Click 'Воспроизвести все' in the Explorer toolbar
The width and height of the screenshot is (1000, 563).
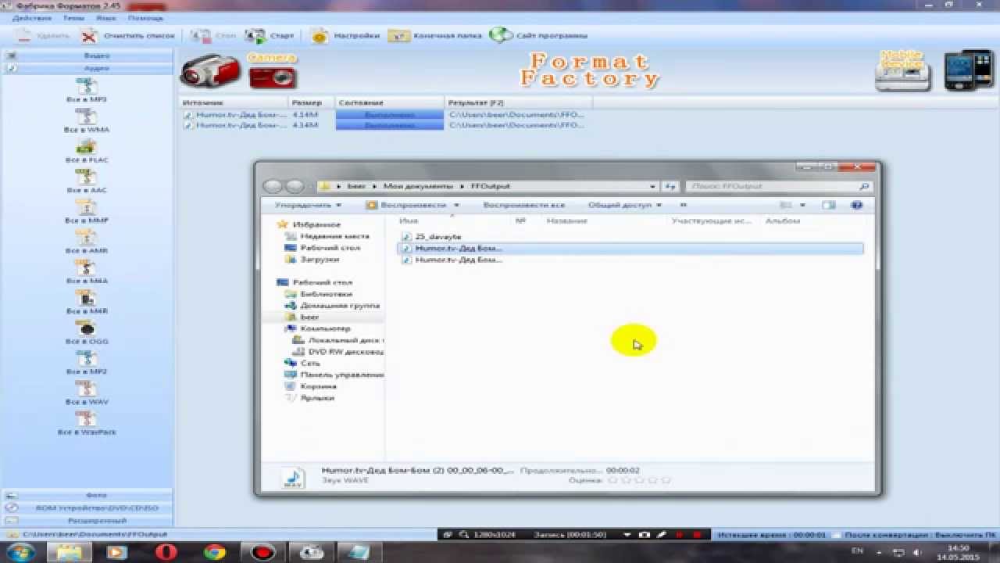click(x=523, y=205)
